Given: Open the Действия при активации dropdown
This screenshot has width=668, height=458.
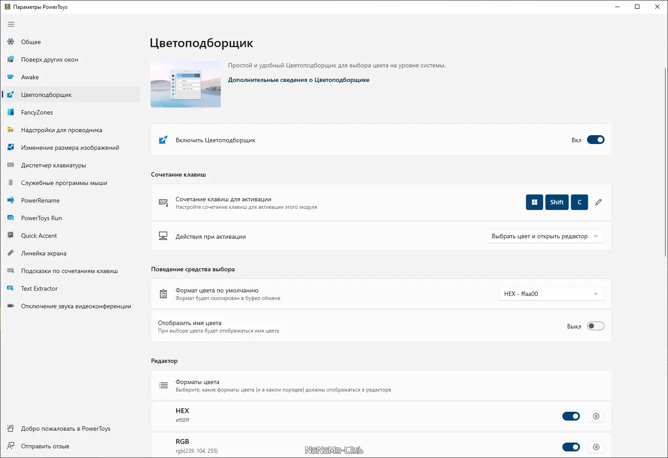Looking at the screenshot, I should (x=545, y=236).
